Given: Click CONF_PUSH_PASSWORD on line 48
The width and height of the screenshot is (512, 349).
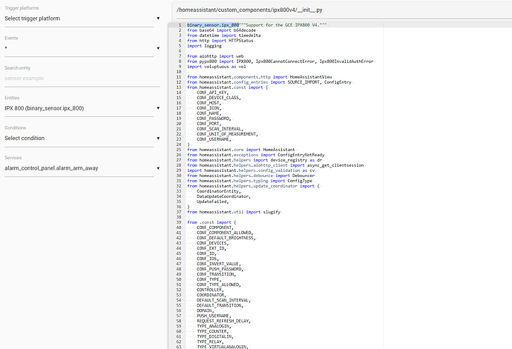Looking at the screenshot, I should [219, 269].
